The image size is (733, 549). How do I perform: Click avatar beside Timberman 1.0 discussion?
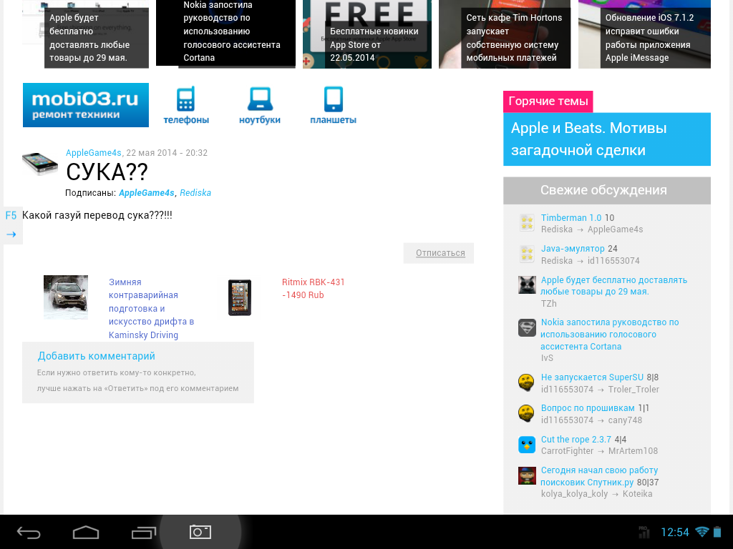(527, 223)
